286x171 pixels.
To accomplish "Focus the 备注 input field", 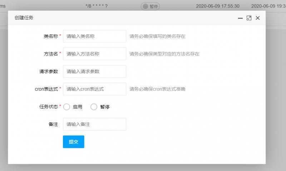I will 94,124.
